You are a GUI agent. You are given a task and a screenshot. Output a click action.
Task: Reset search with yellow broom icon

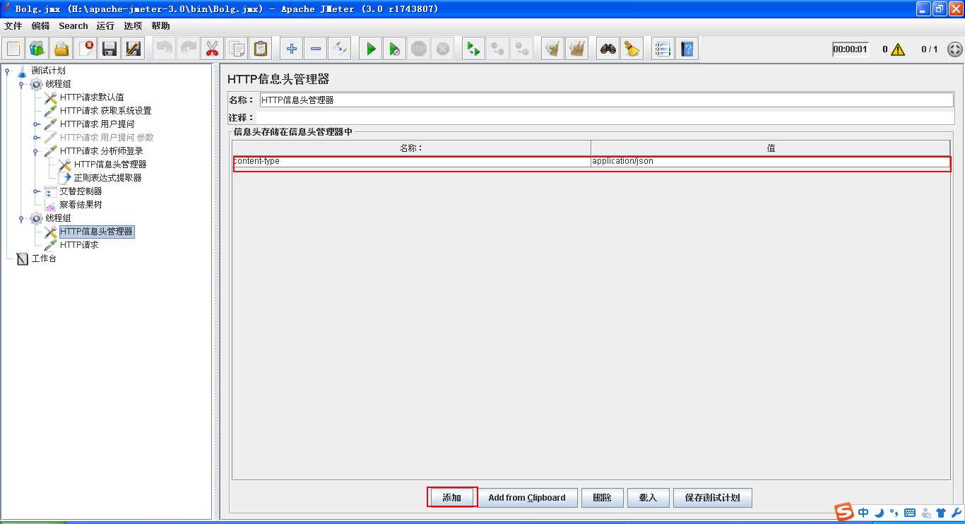[632, 49]
